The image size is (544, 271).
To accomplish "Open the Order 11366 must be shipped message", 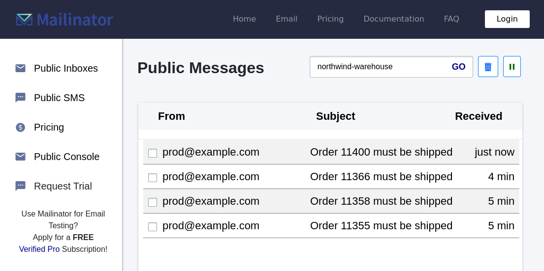I will pyautogui.click(x=381, y=177).
